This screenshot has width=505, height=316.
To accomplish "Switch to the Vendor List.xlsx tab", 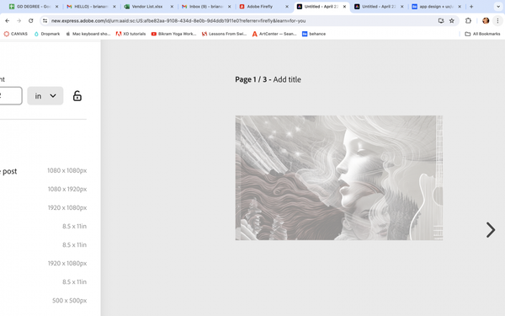I will (x=147, y=7).
